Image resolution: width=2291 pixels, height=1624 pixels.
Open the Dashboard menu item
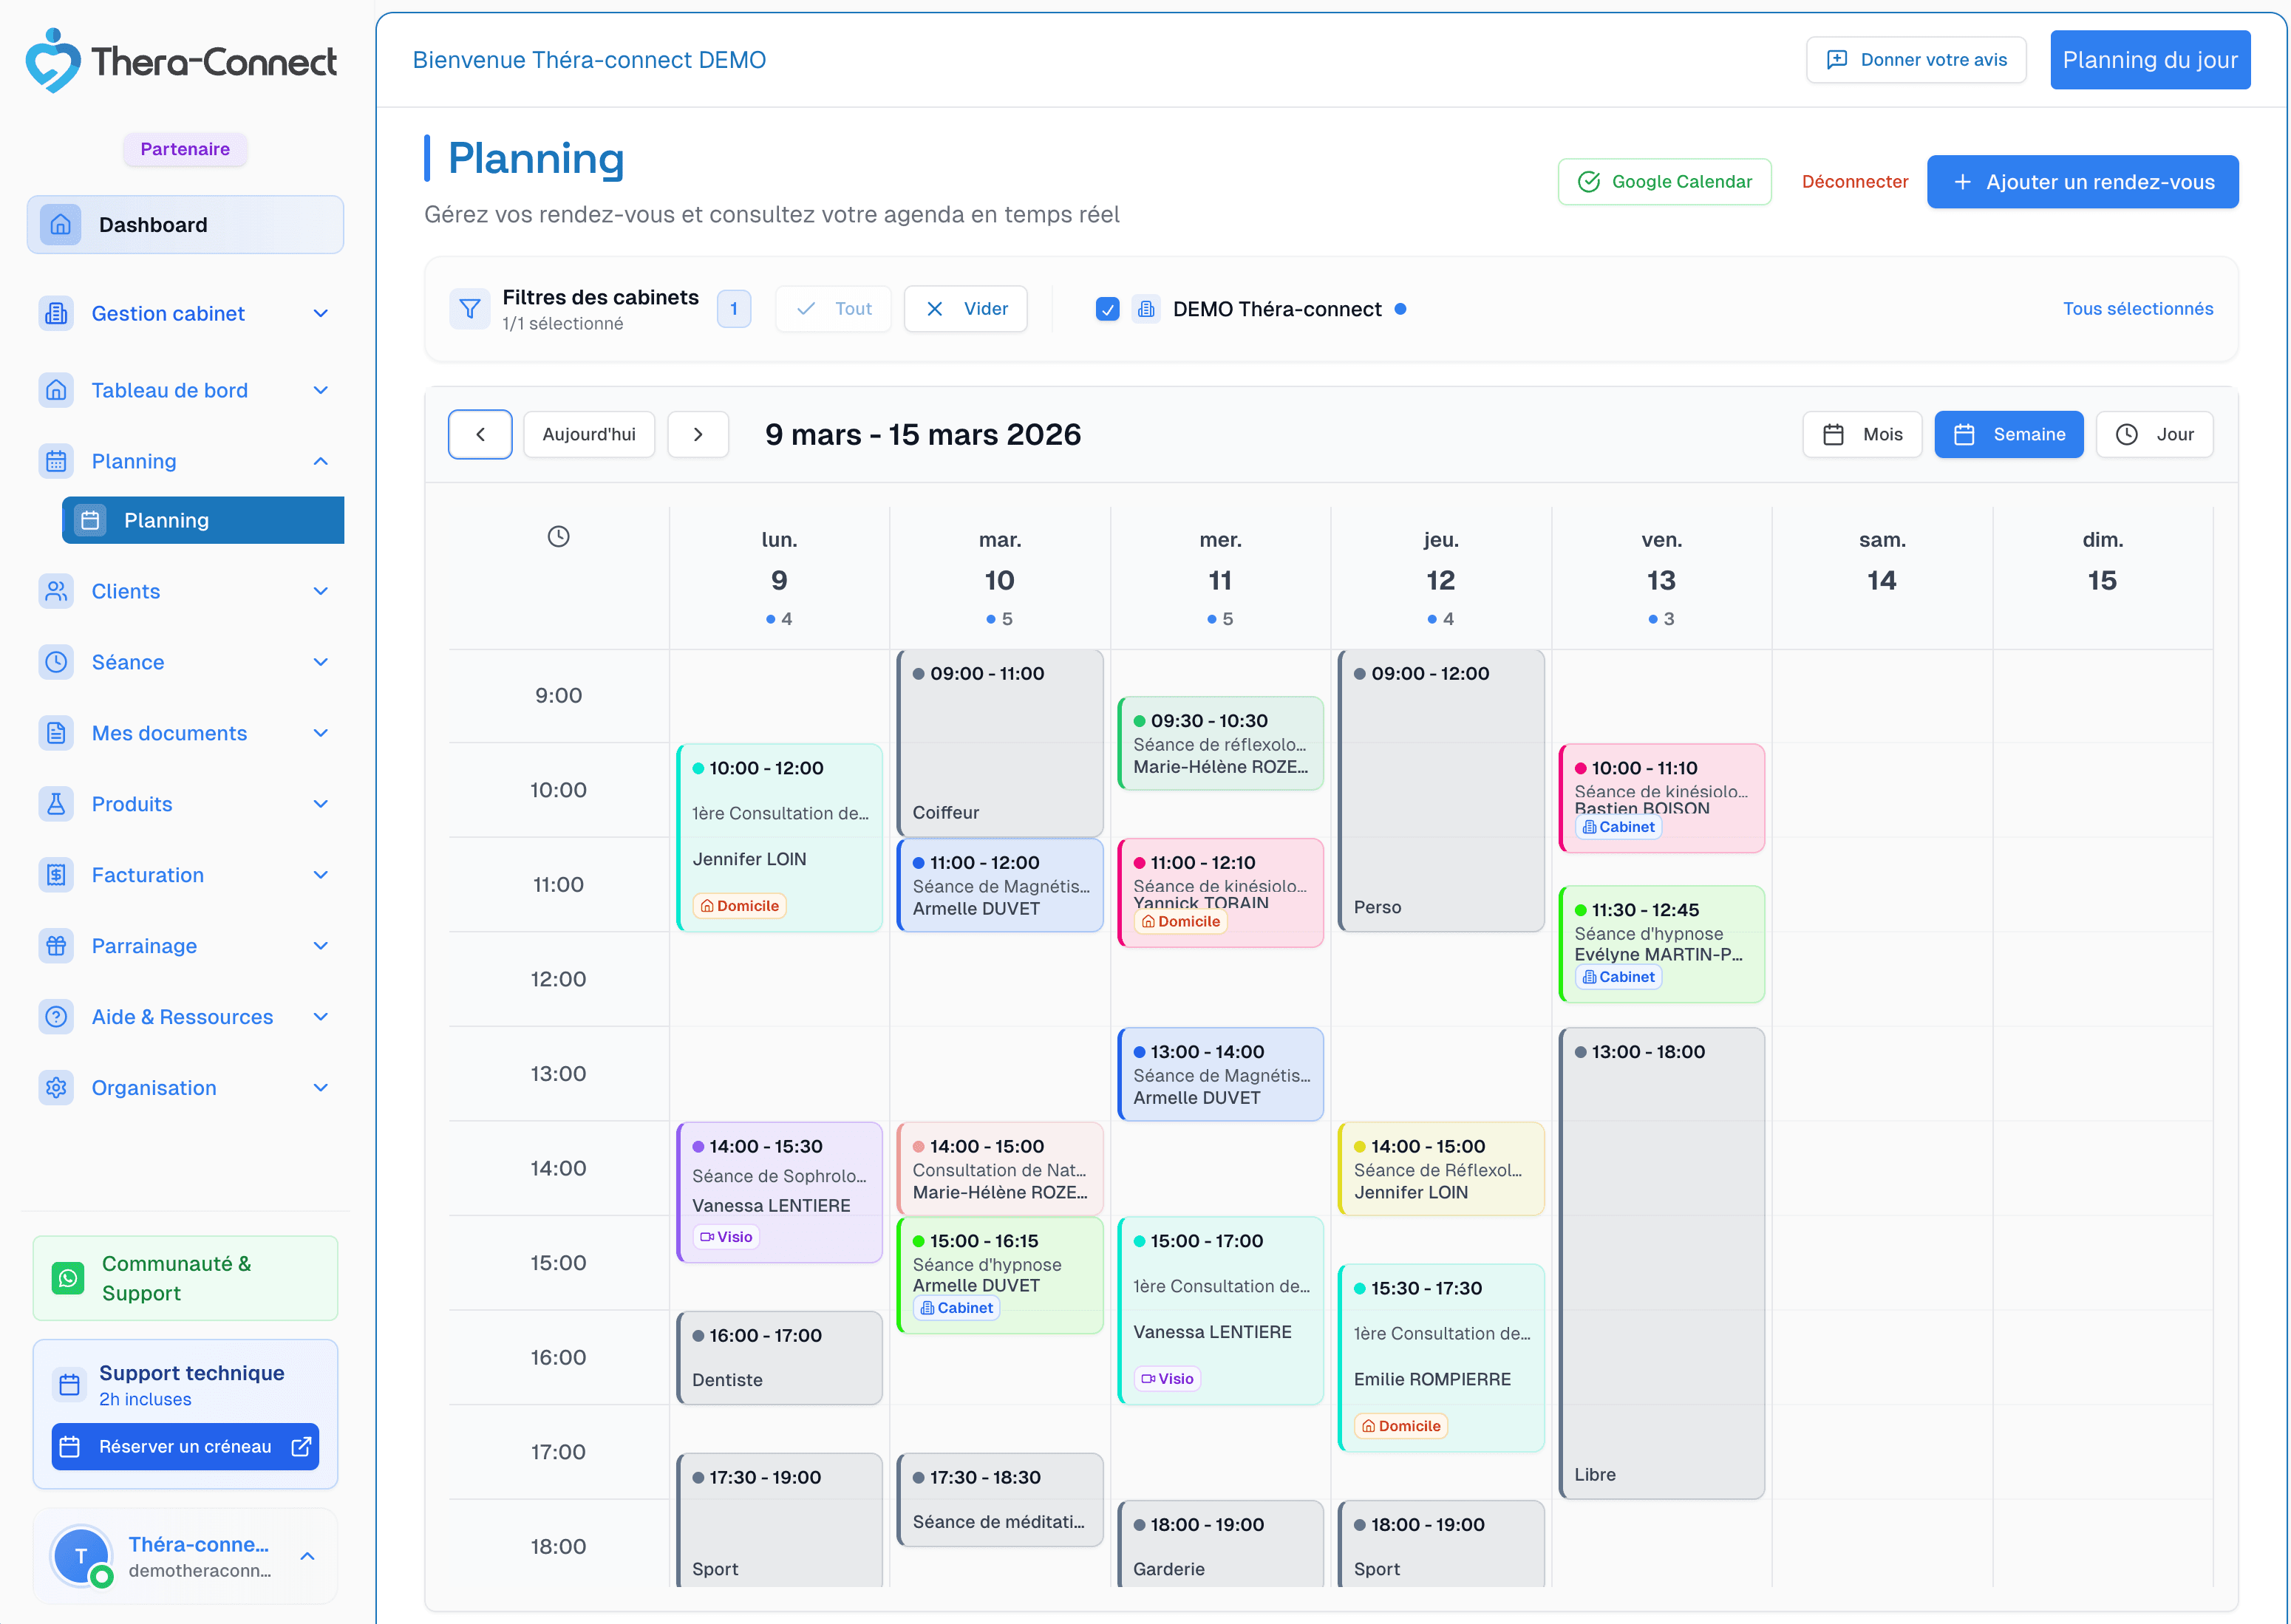pyautogui.click(x=185, y=225)
